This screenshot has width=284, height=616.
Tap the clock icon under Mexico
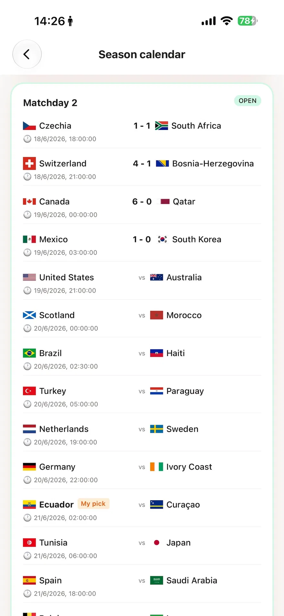point(28,252)
